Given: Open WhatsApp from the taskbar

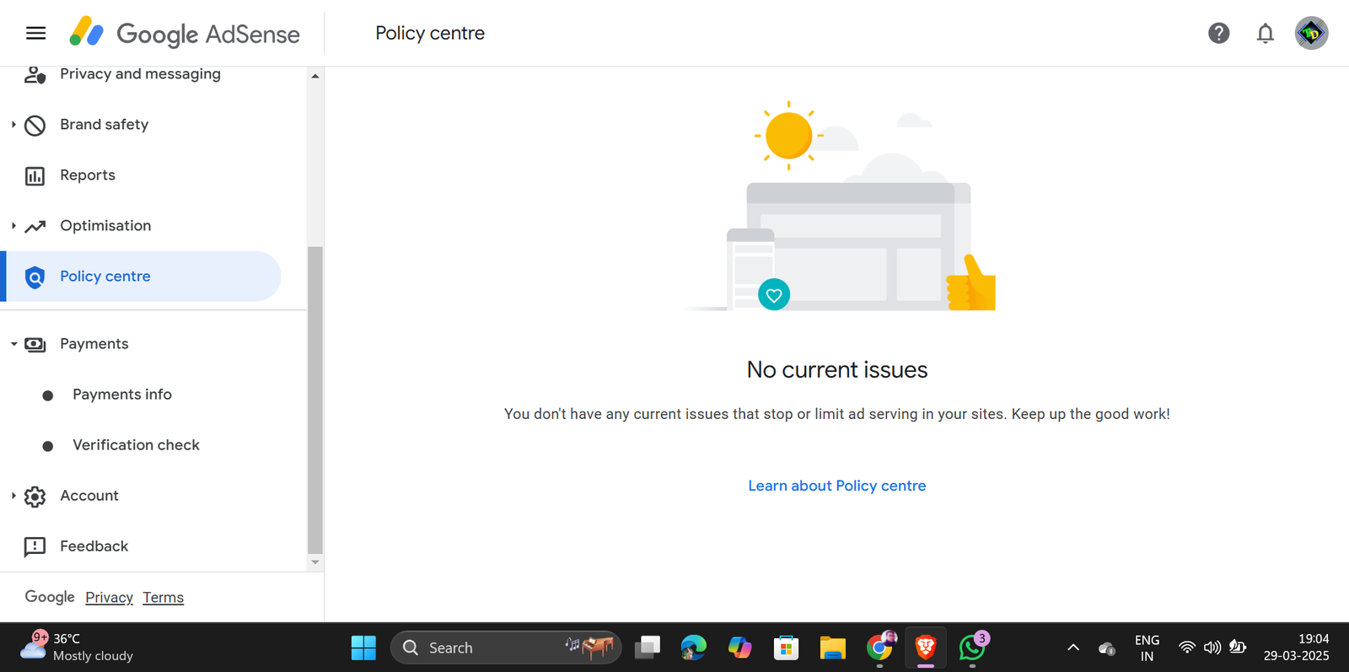Looking at the screenshot, I should pyautogui.click(x=972, y=647).
